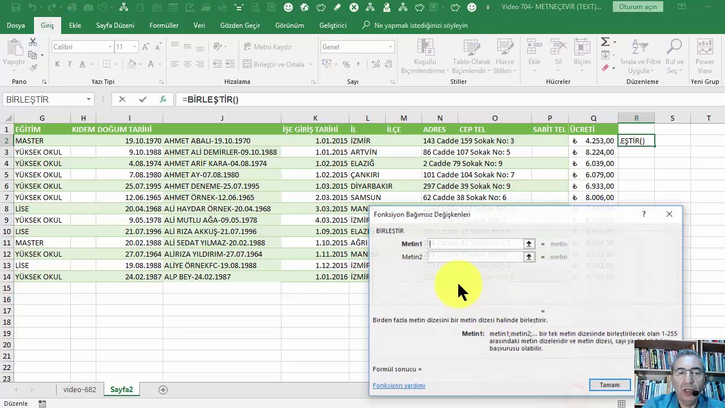Open the Calibri font name dropdown
The height and width of the screenshot is (408, 725).
click(110, 47)
